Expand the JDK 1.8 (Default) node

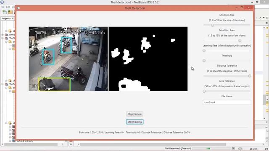pyautogui.click(x=10, y=141)
